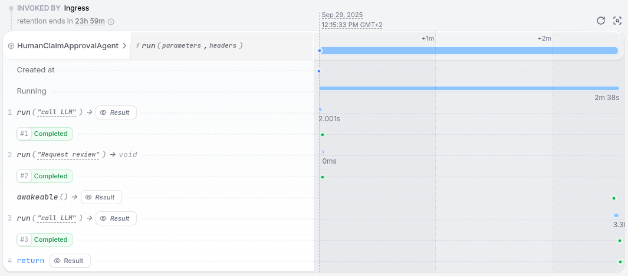Click the retention info icon
Screen dimensions: 628x276
pyautogui.click(x=111, y=22)
